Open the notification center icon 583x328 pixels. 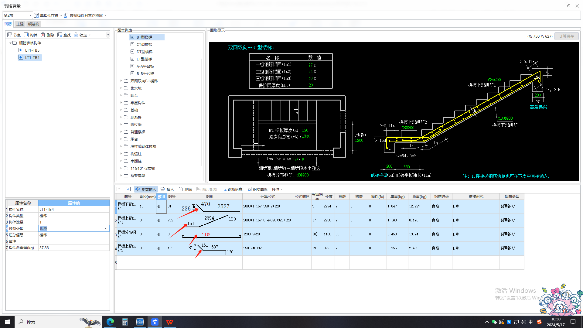573,322
